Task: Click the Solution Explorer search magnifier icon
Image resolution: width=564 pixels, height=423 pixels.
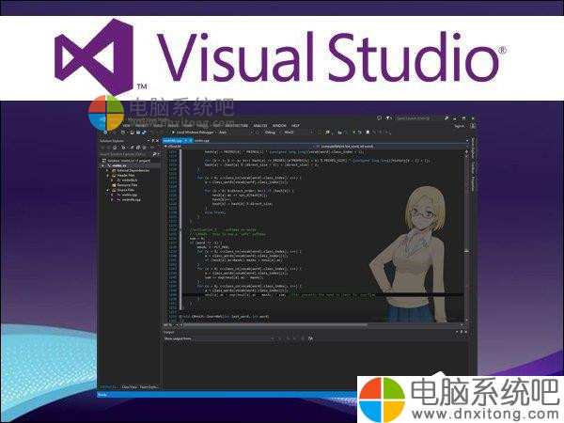Action: (154, 154)
